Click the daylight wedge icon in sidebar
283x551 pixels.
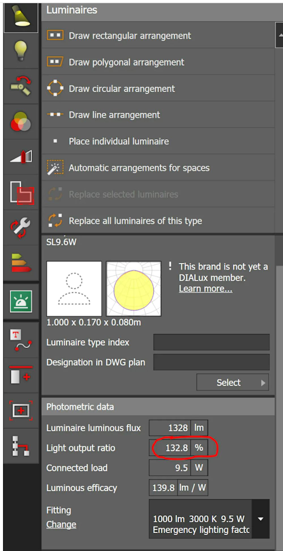tap(21, 156)
